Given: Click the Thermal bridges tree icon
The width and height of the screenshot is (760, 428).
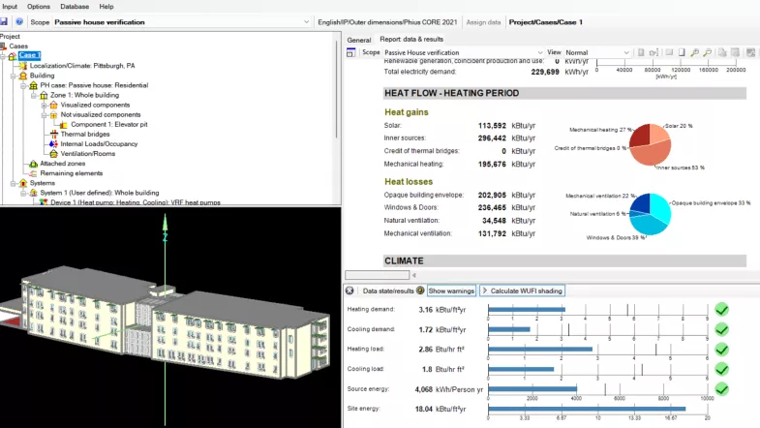Looking at the screenshot, I should point(52,135).
